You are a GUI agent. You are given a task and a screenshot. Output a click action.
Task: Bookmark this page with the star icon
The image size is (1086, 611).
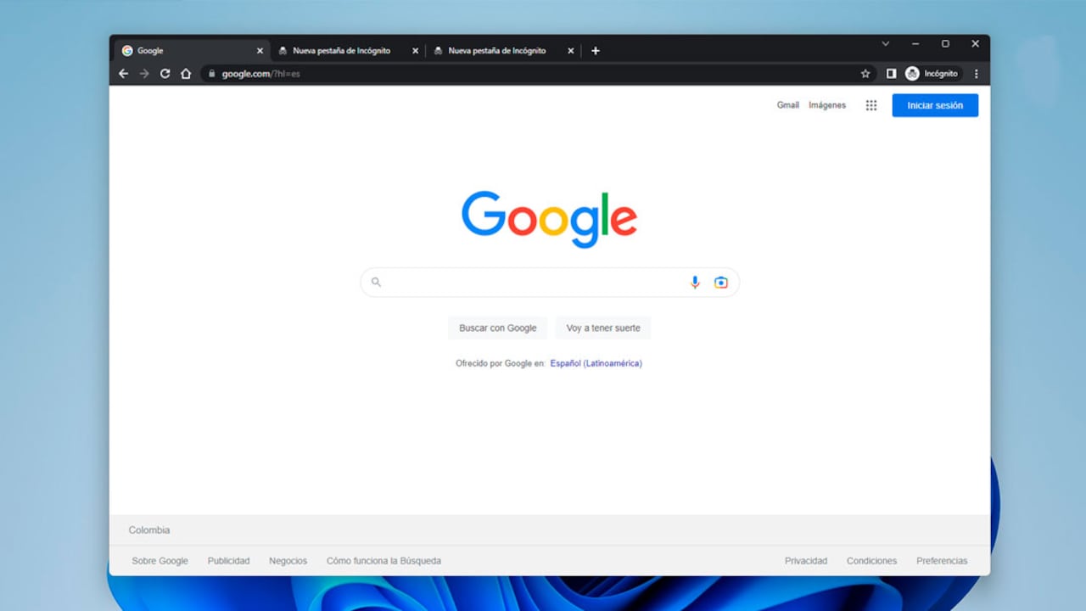(x=865, y=74)
